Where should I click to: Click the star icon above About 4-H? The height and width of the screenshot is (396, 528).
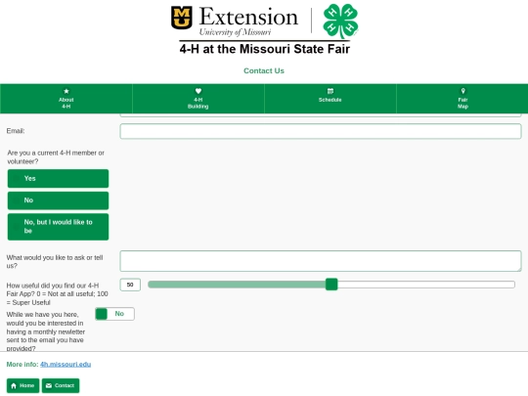tap(66, 91)
